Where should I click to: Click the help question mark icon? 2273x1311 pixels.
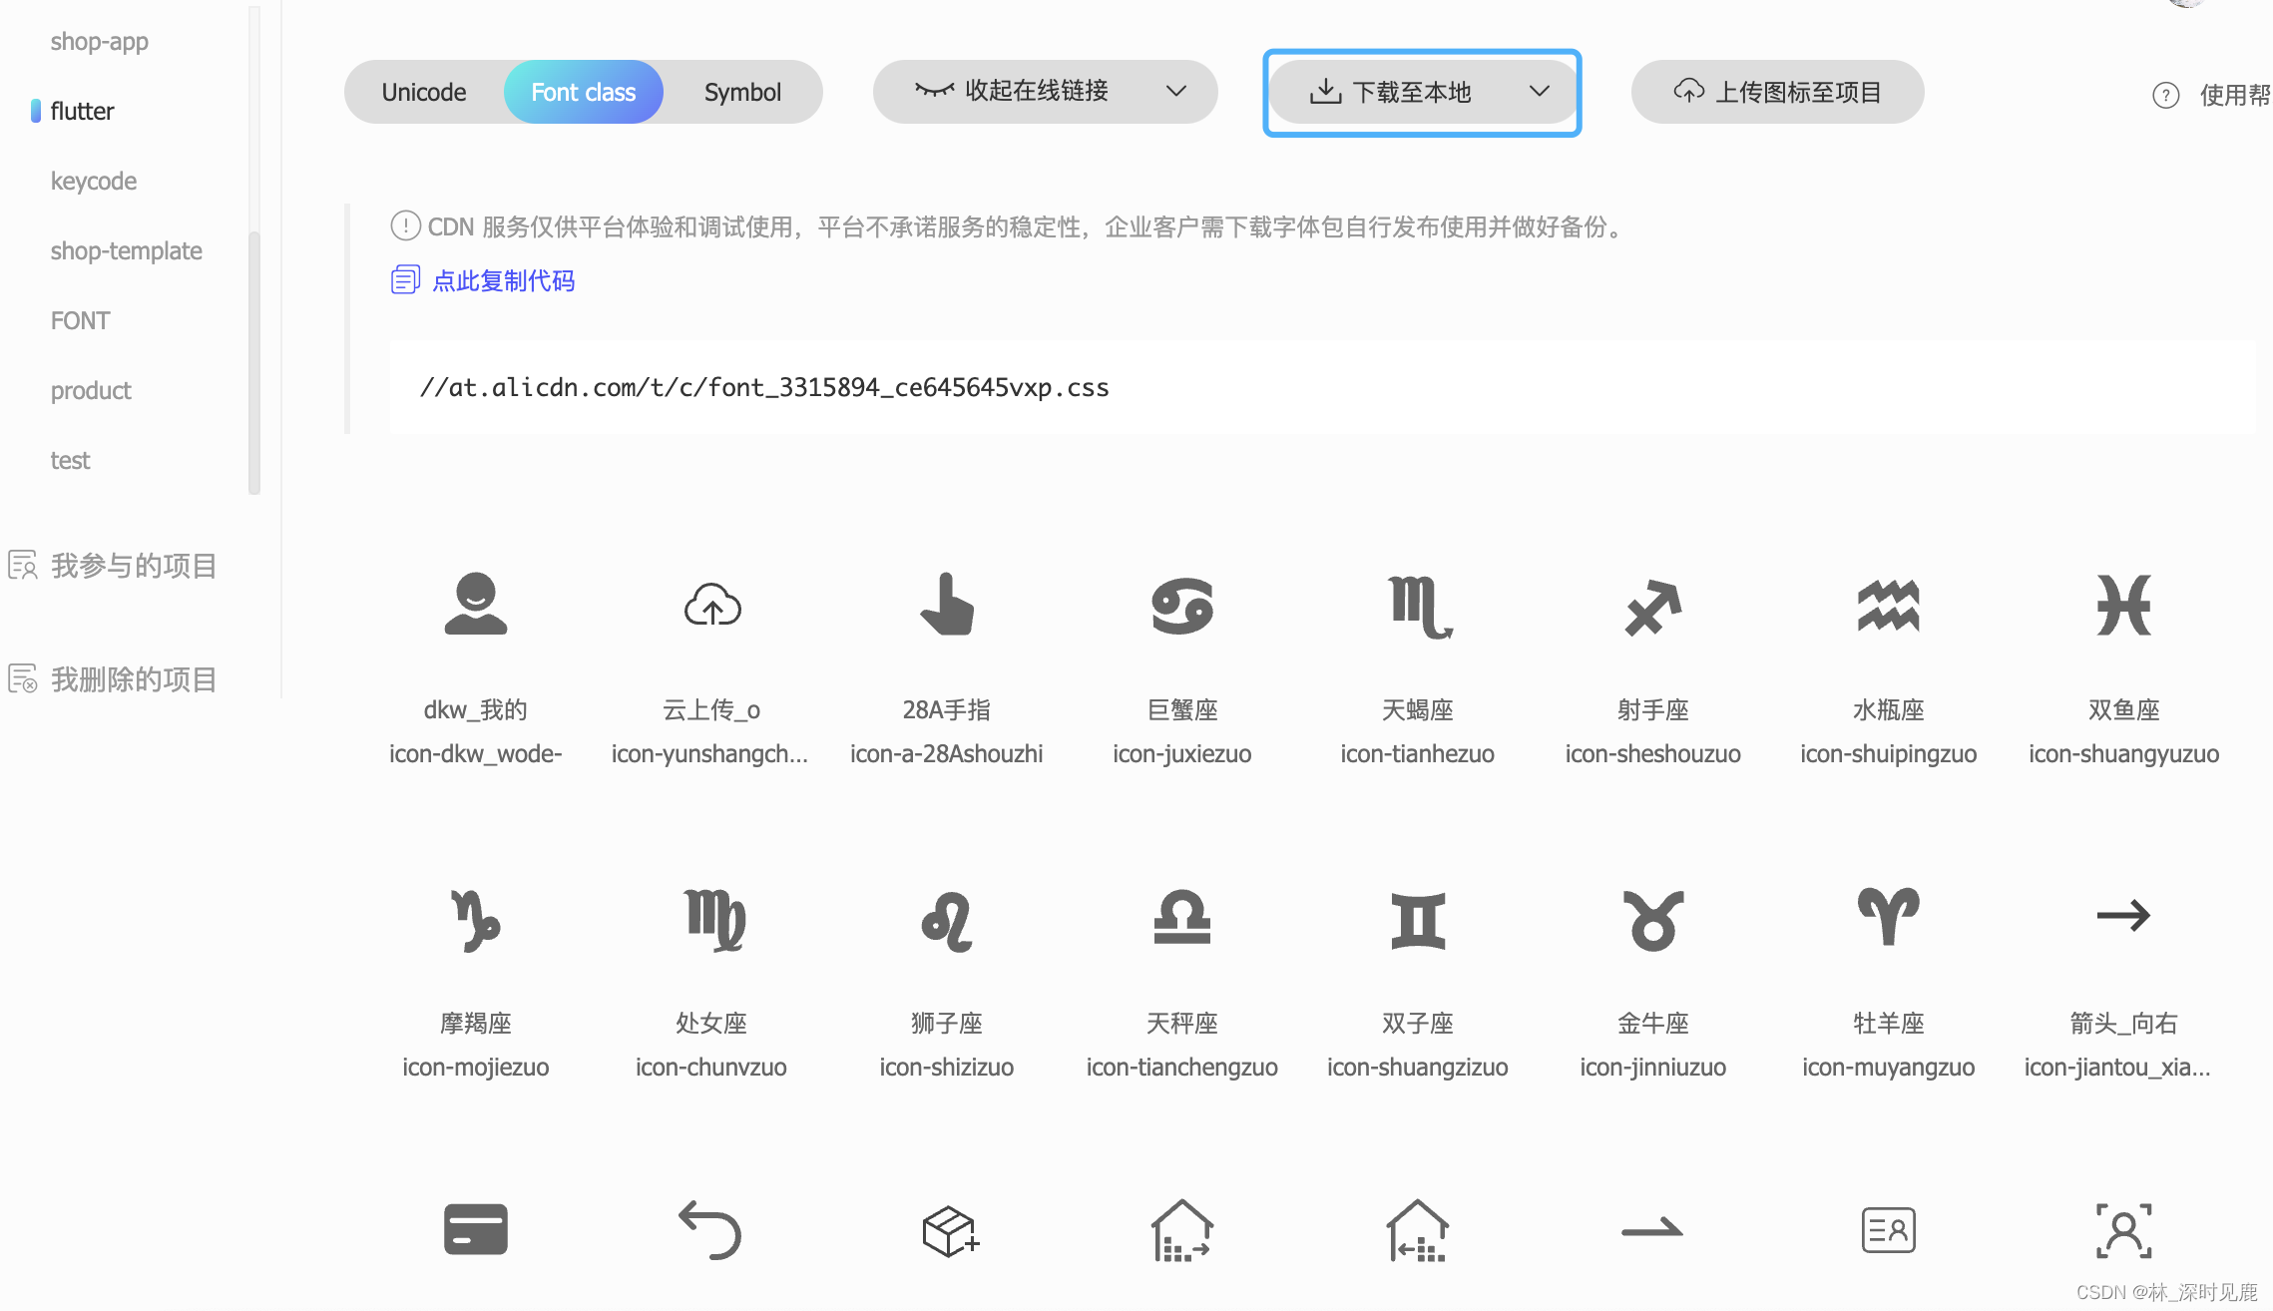point(2166,95)
